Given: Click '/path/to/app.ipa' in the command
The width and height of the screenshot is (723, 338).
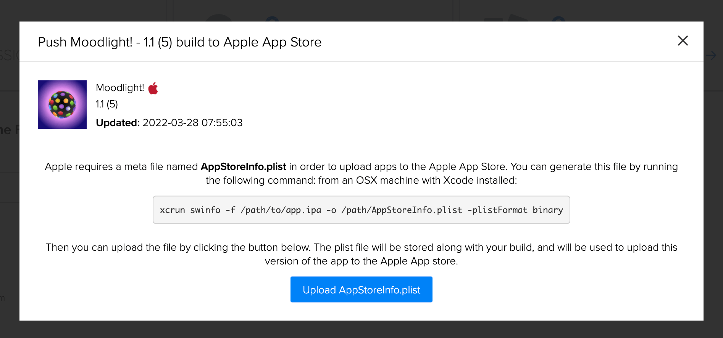Looking at the screenshot, I should (281, 210).
